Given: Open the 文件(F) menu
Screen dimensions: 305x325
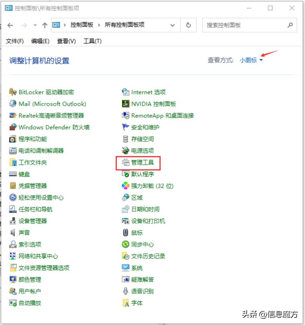Looking at the screenshot, I should pos(14,41).
